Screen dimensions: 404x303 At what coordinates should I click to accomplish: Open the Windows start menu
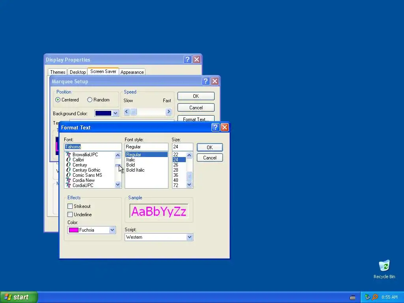click(19, 297)
